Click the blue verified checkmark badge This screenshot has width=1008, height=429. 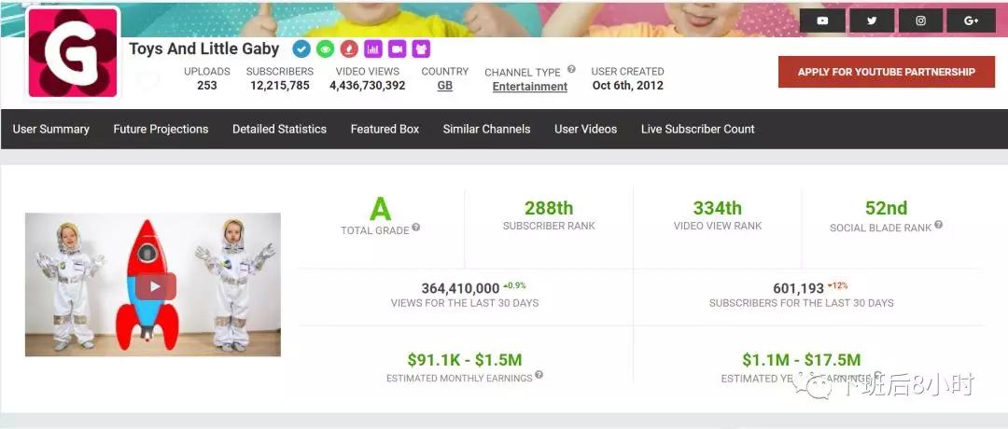[301, 48]
